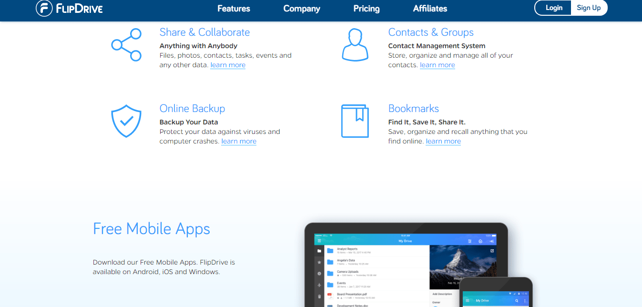
Task: Tap the collapse-panel arrow icon in tablet header
Action: (491, 241)
